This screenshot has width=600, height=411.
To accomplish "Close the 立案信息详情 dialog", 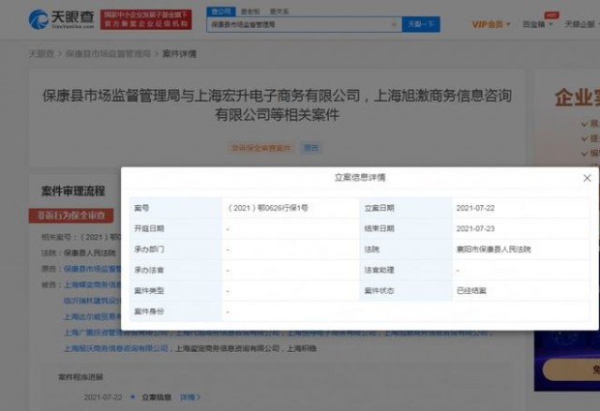I will [x=587, y=178].
